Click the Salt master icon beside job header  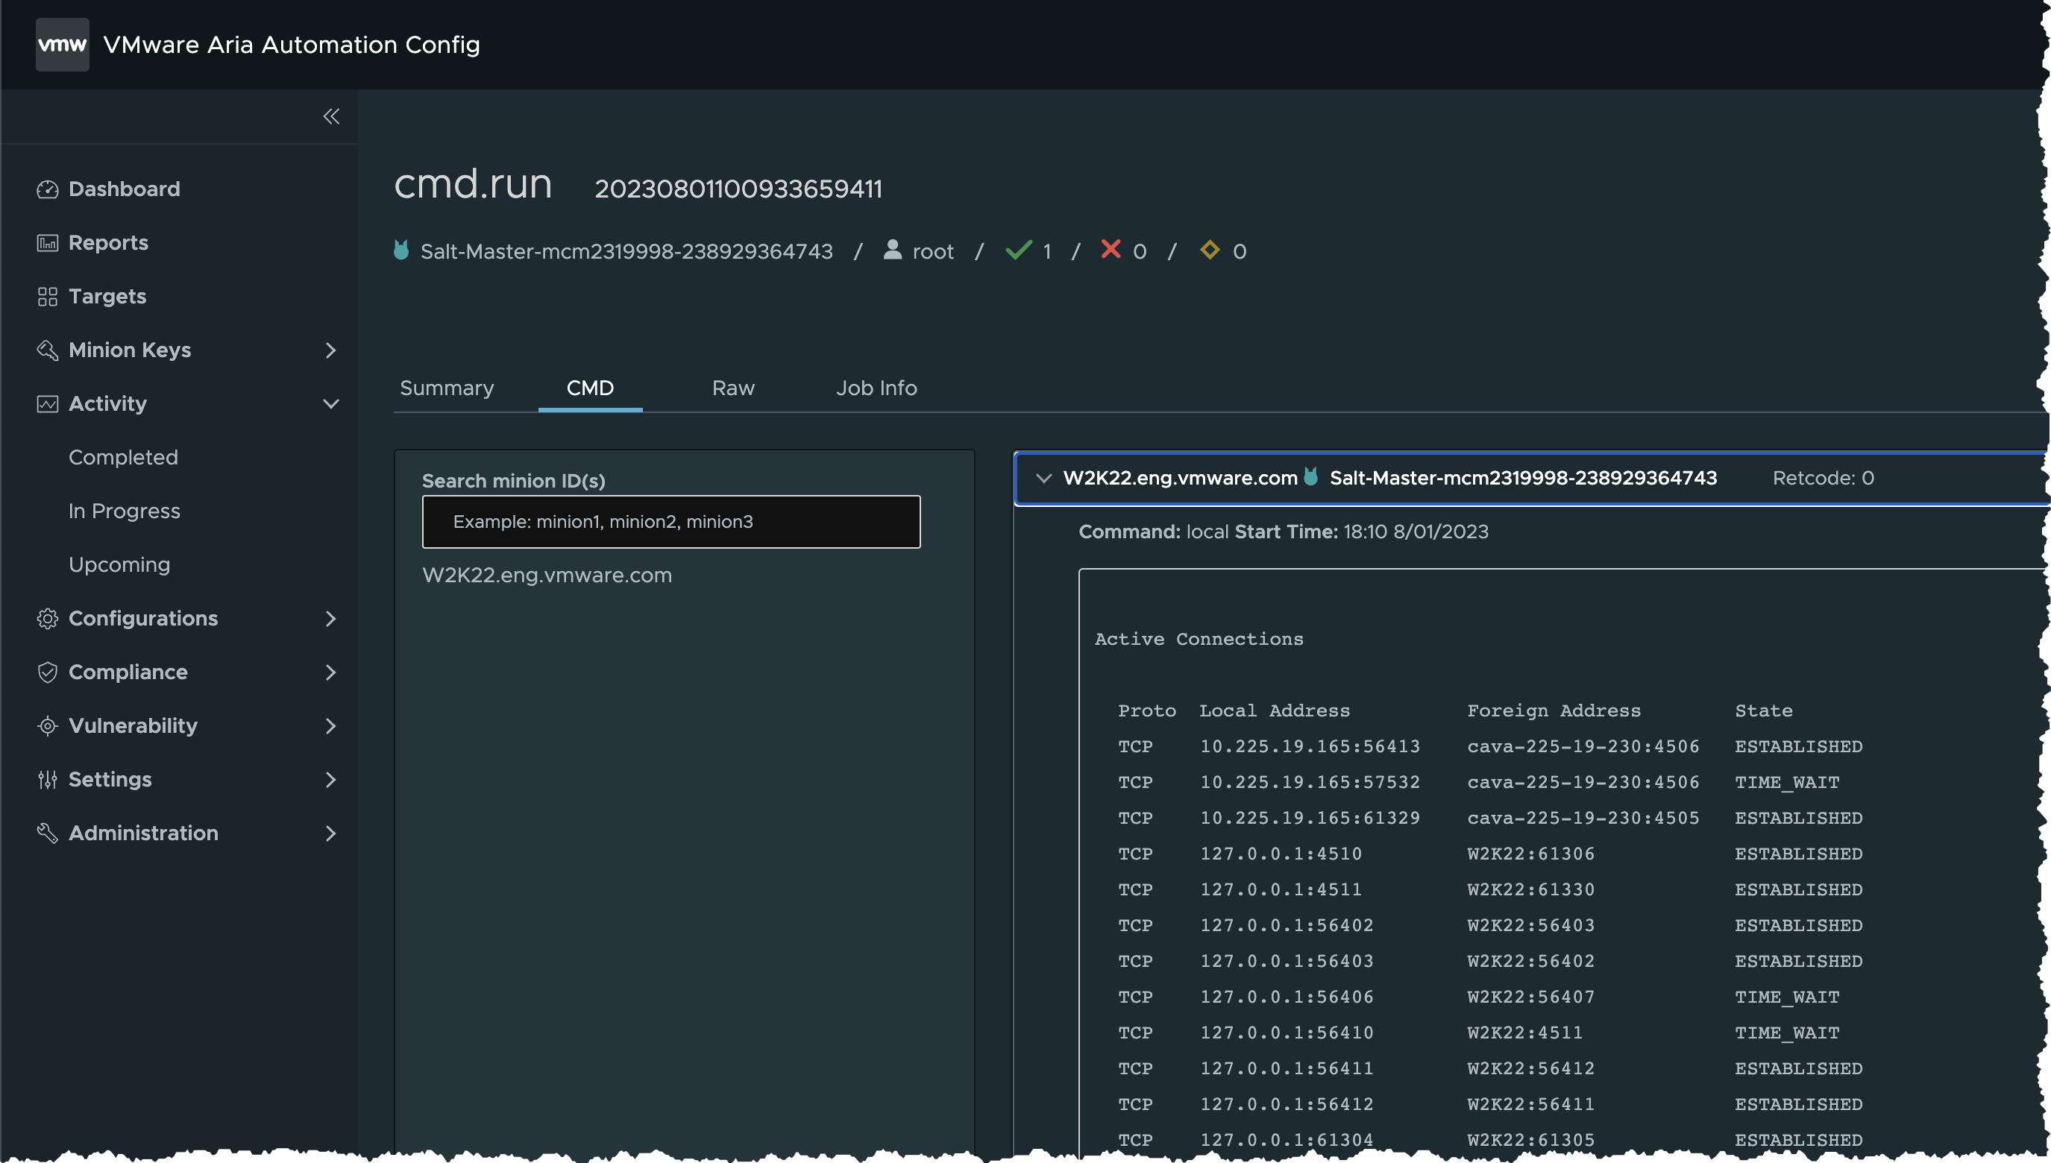point(402,250)
